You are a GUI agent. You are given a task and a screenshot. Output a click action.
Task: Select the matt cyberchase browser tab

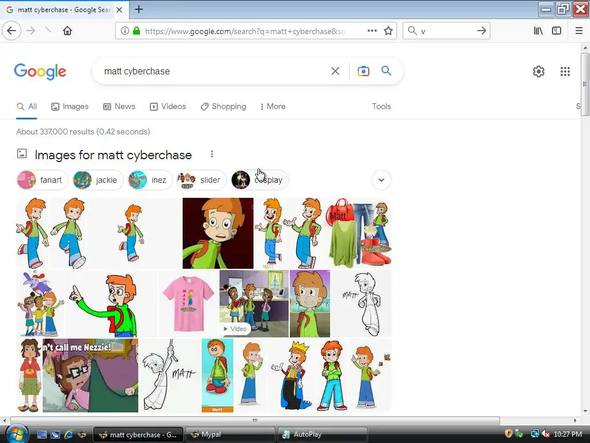pos(65,10)
